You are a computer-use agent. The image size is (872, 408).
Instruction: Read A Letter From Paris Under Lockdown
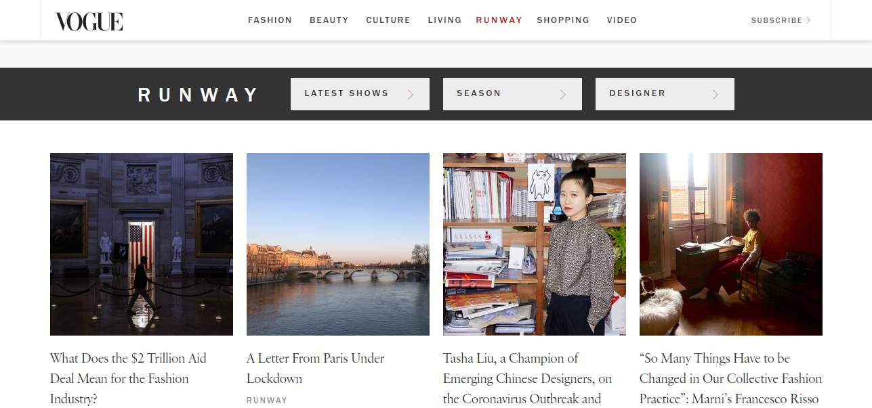[315, 368]
